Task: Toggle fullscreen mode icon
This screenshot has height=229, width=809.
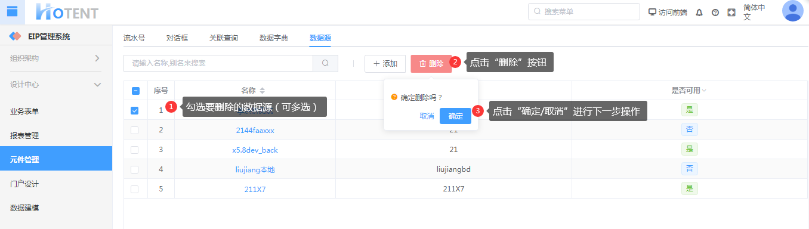Action: pyautogui.click(x=731, y=12)
